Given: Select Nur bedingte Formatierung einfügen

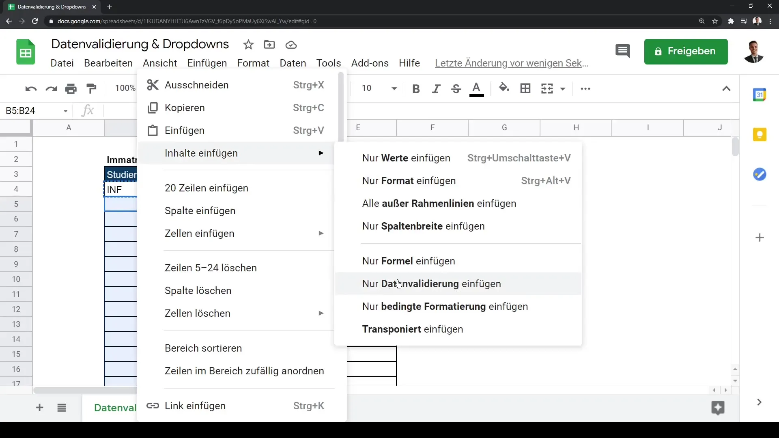Looking at the screenshot, I should (x=458, y=307).
